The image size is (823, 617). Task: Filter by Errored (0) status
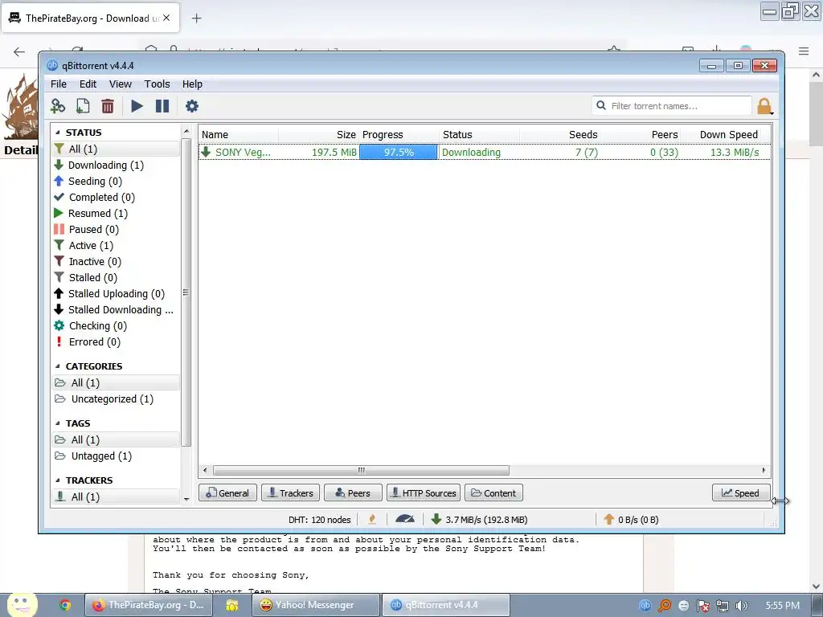[116, 342]
